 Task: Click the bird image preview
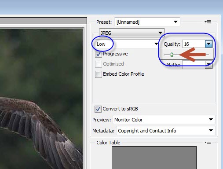(x=41, y=99)
